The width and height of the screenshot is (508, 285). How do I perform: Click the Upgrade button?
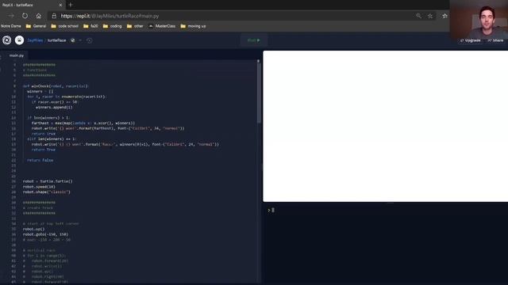[x=471, y=40]
